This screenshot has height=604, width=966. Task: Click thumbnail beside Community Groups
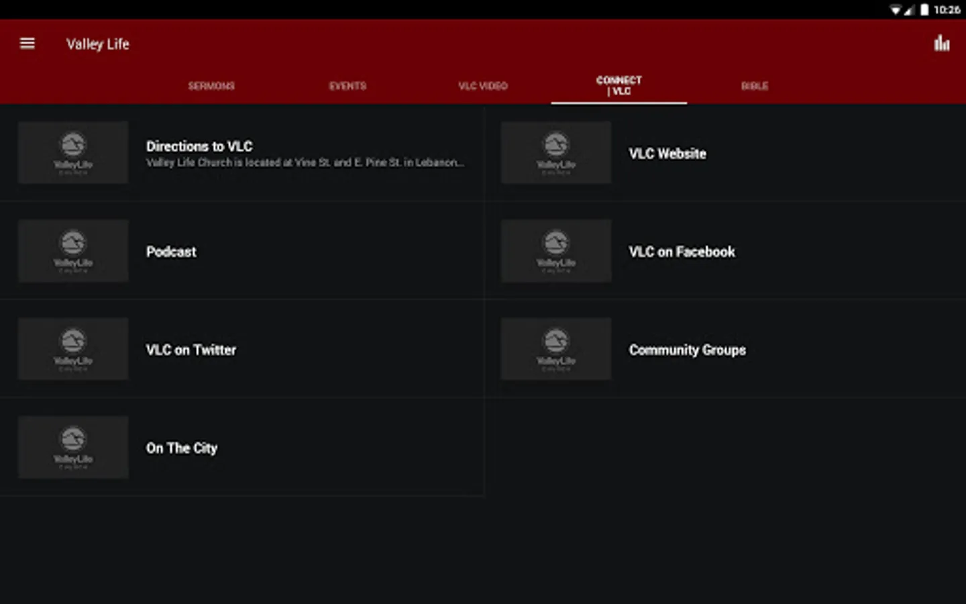coord(556,349)
